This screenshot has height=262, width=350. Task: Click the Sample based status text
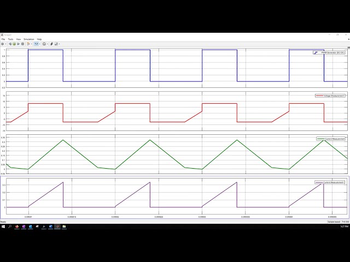click(334, 222)
